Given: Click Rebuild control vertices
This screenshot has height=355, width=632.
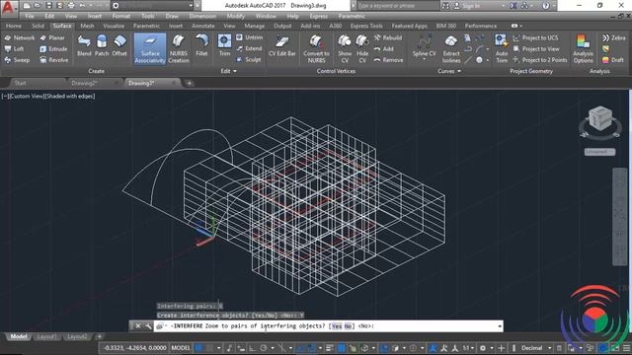Looking at the screenshot, I should click(387, 37).
